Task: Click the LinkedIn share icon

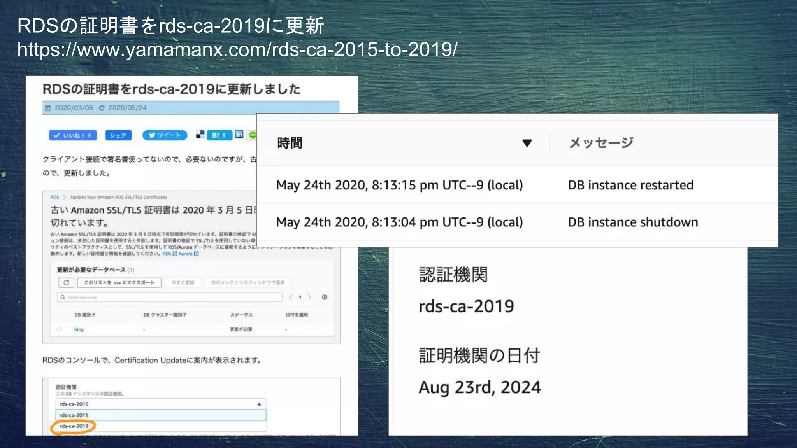Action: tap(239, 134)
